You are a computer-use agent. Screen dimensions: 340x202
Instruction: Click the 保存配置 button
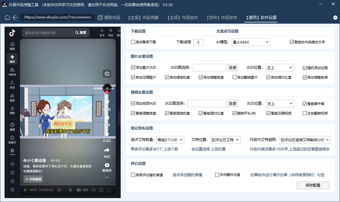[x=313, y=185]
